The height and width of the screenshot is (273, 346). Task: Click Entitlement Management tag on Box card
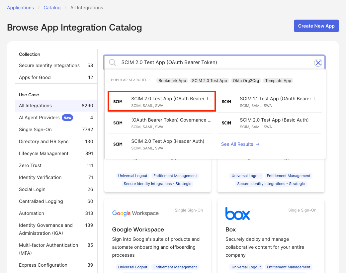point(289,267)
